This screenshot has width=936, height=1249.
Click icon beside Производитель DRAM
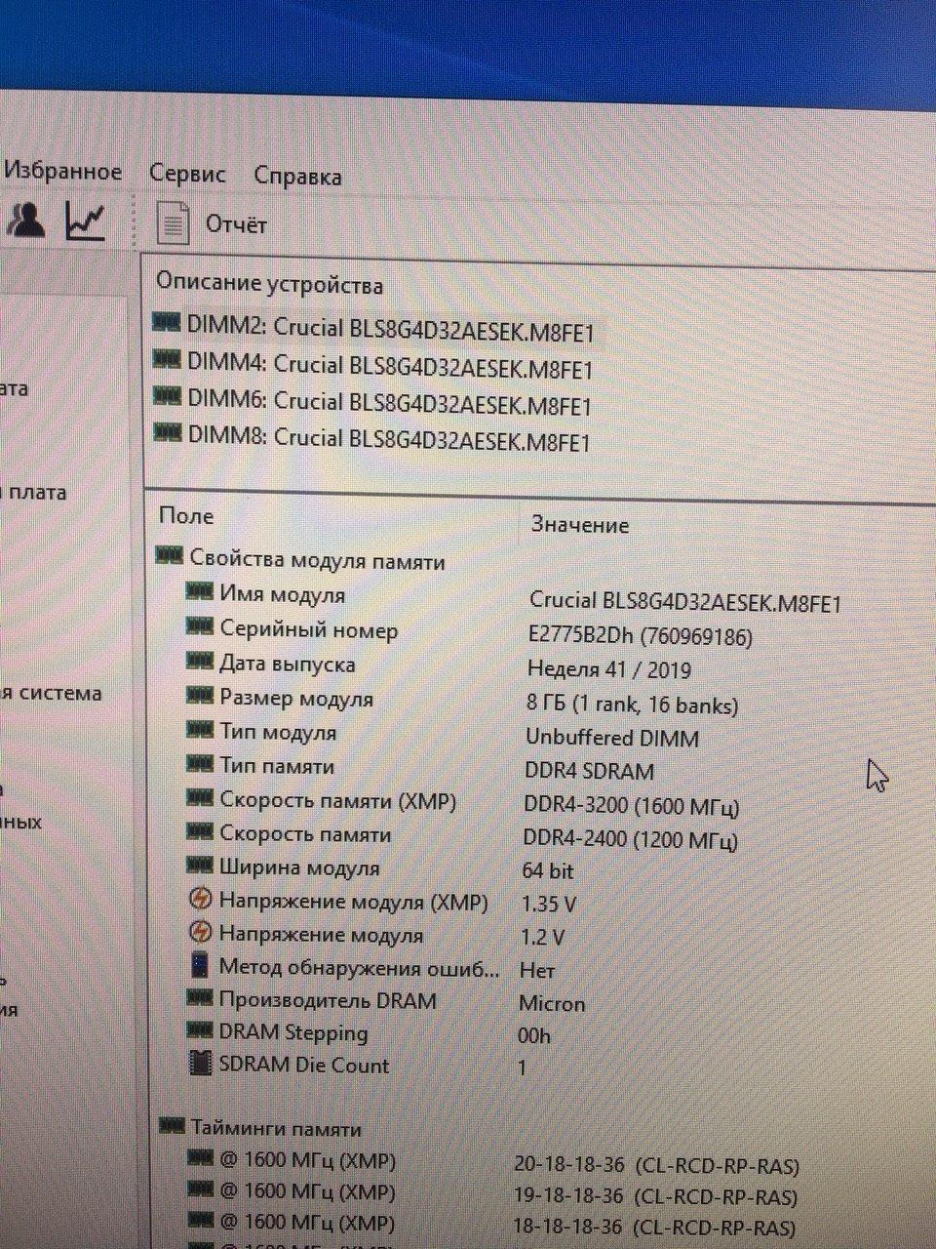click(200, 997)
